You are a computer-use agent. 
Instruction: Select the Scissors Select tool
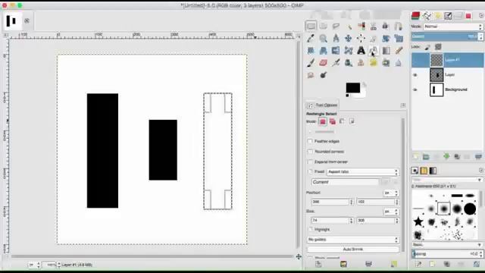pyautogui.click(x=374, y=26)
